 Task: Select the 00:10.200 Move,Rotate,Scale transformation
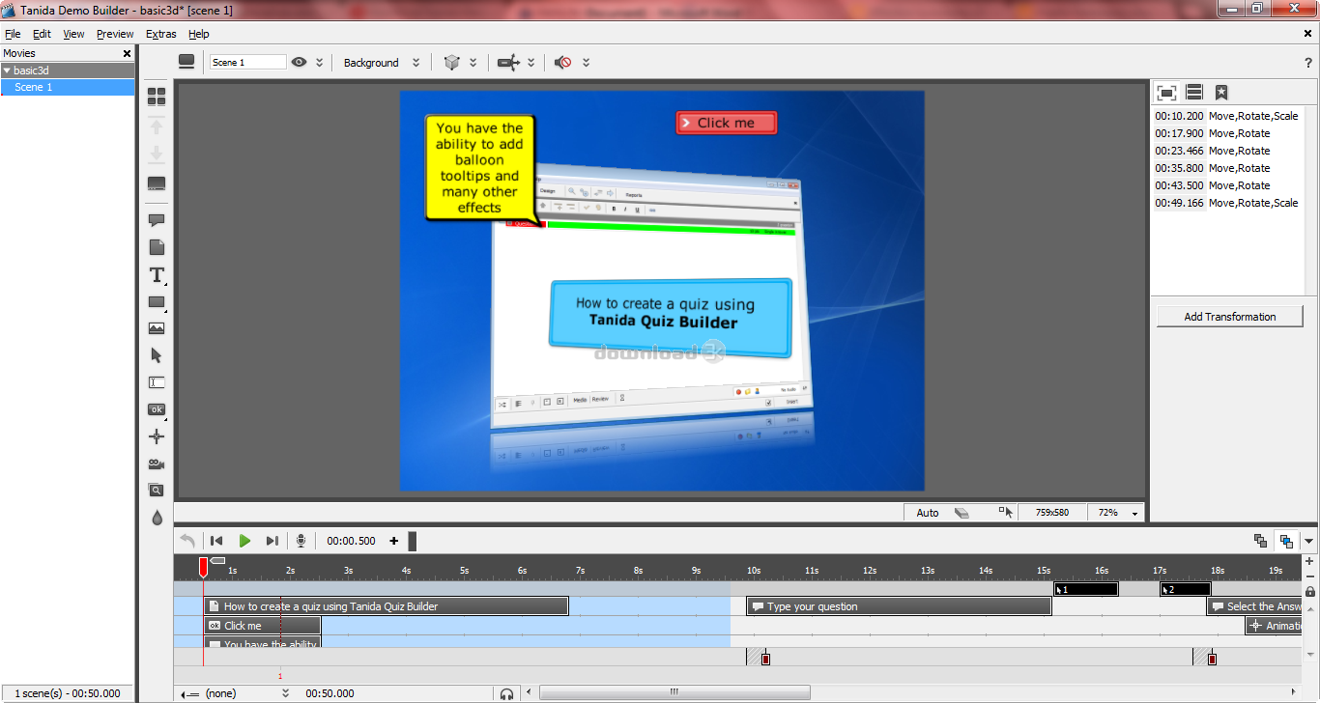click(x=1227, y=116)
